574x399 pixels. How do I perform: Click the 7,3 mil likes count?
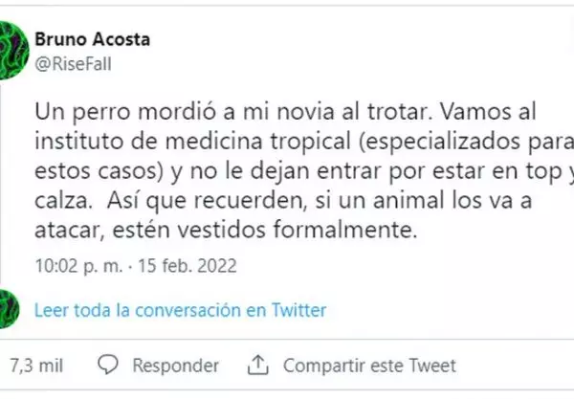click(35, 366)
